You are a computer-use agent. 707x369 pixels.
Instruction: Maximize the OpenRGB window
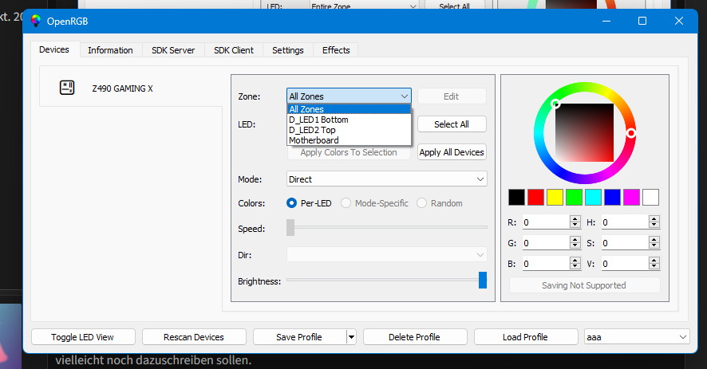point(642,21)
